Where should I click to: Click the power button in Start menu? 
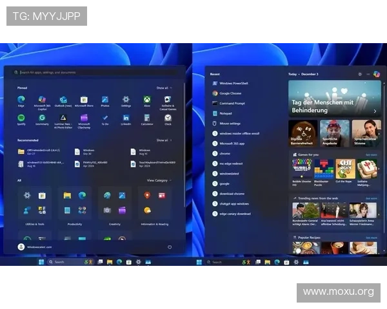(x=170, y=247)
